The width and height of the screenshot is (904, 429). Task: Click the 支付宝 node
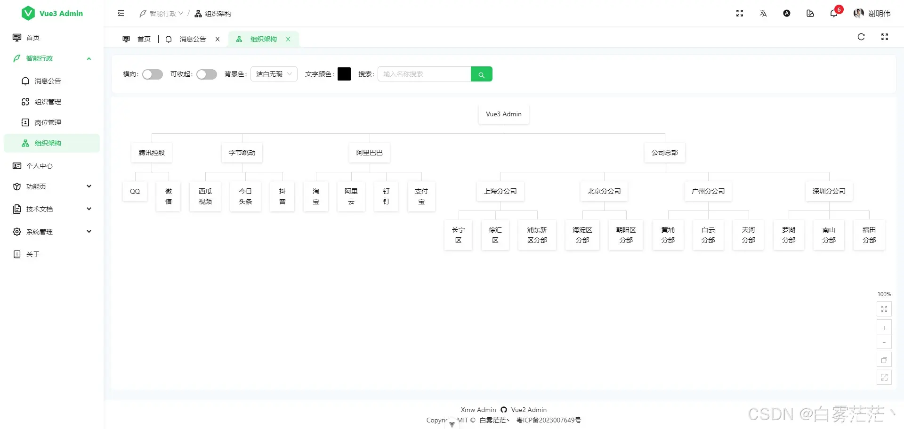421,196
